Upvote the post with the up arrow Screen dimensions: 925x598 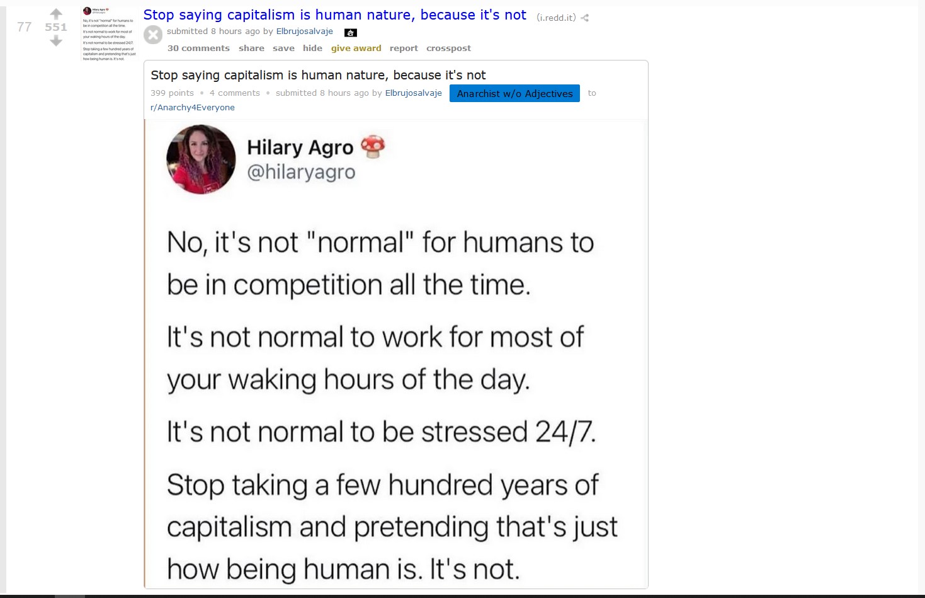click(x=56, y=14)
